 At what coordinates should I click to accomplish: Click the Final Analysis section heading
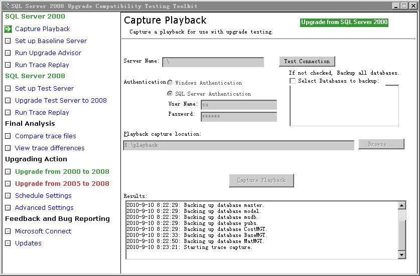[x=30, y=124]
